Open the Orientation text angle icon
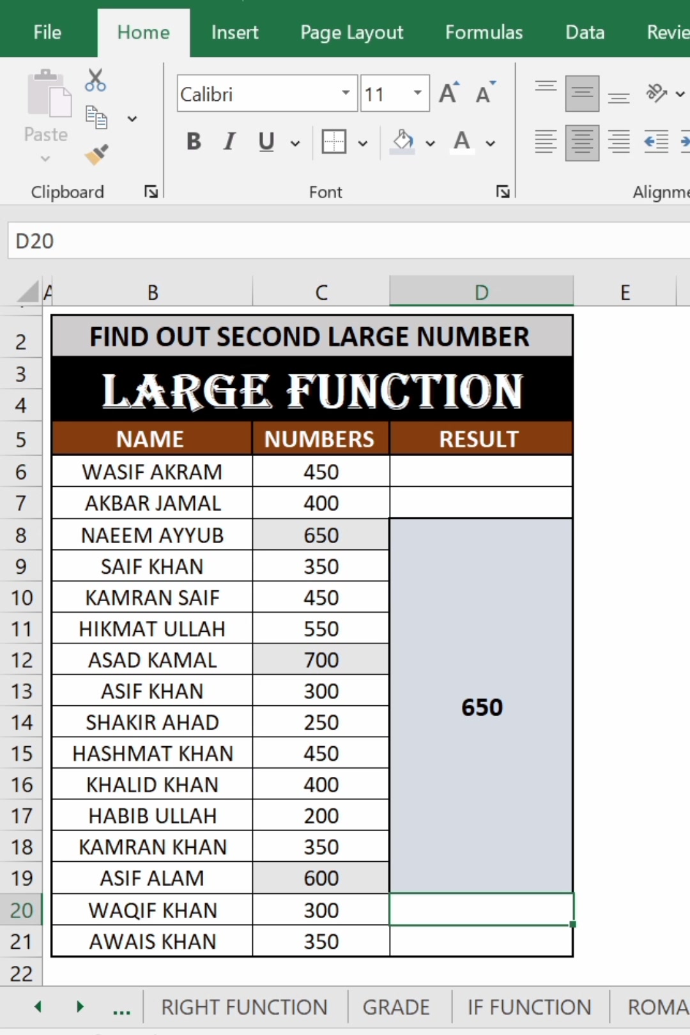 (x=656, y=93)
